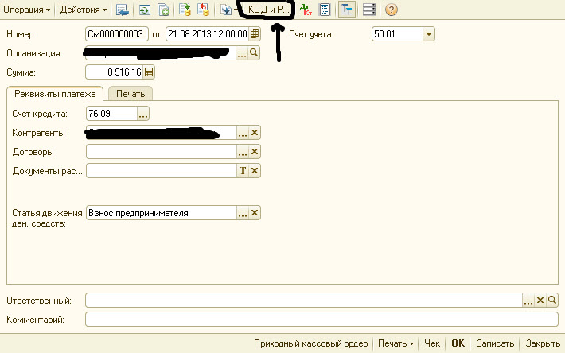Click the Сумма field 8 916,16
Image resolution: width=565 pixels, height=353 pixels.
(115, 72)
